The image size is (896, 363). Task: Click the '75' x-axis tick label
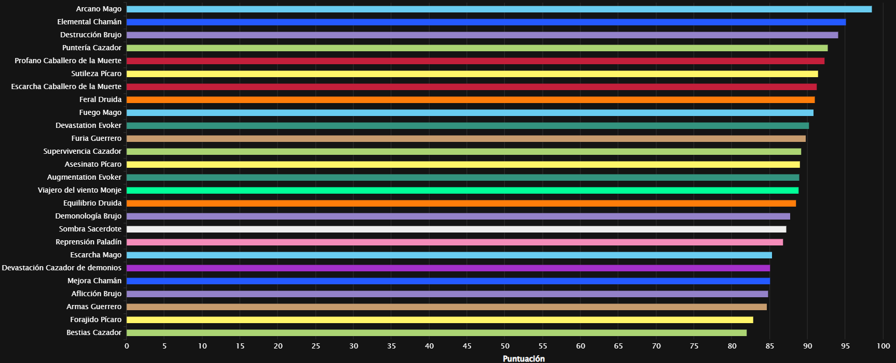(694, 346)
